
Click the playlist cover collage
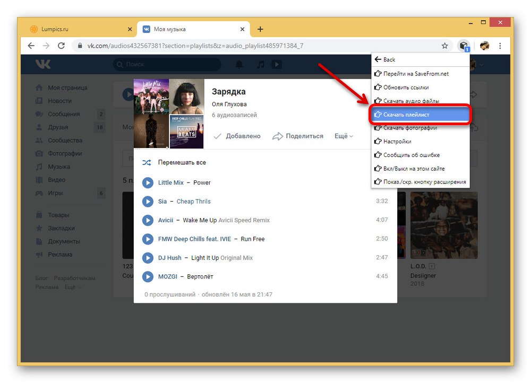pos(169,114)
